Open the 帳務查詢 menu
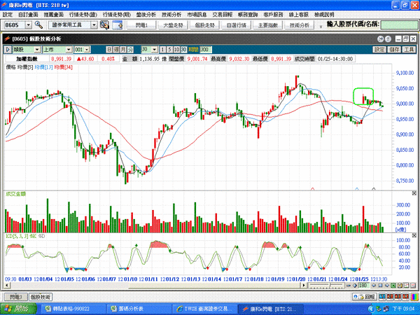This screenshot has height=315, width=420. point(248,15)
